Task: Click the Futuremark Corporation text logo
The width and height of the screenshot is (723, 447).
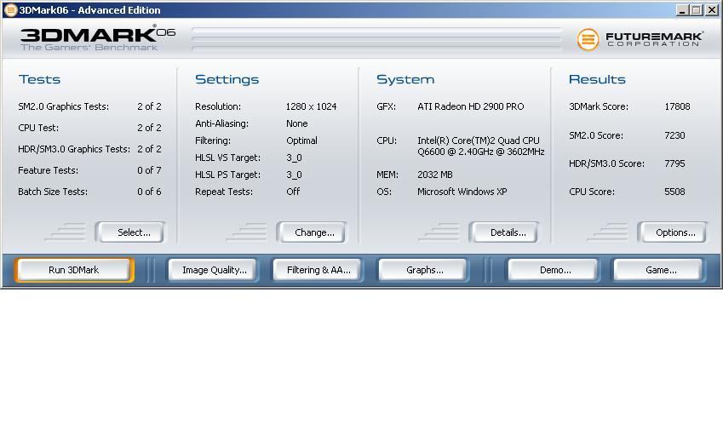Action: tap(654, 39)
